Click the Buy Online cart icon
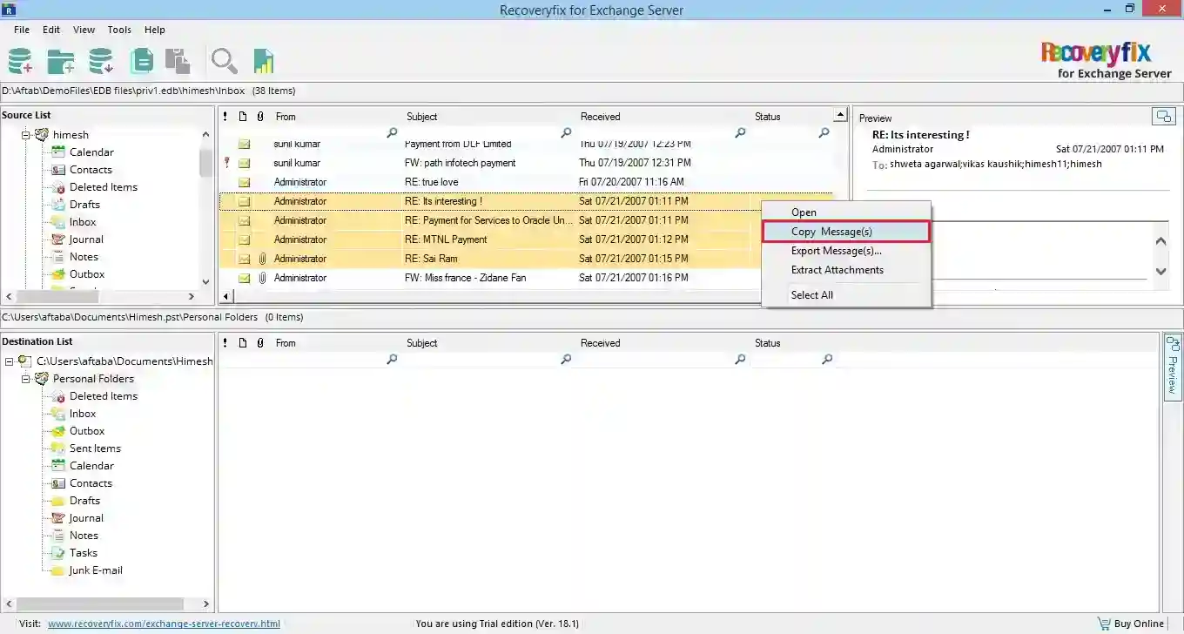This screenshot has height=634, width=1184. 1104,624
